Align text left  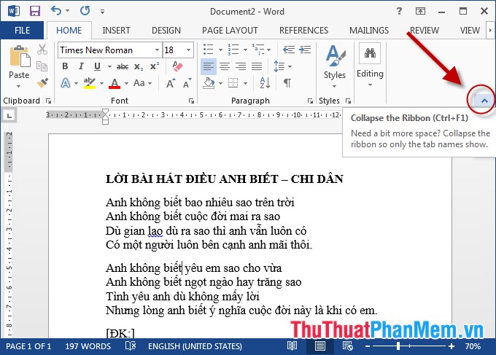(209, 66)
